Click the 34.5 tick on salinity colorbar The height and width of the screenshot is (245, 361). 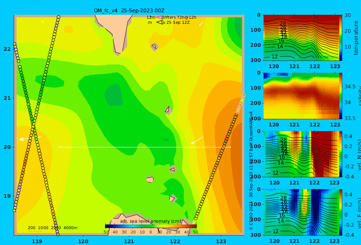(x=350, y=86)
